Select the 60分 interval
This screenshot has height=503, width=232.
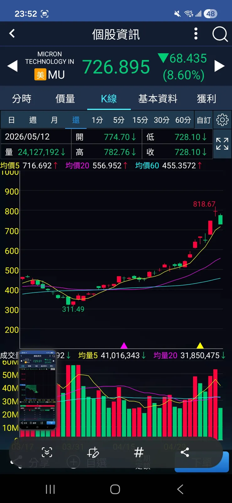(x=183, y=120)
